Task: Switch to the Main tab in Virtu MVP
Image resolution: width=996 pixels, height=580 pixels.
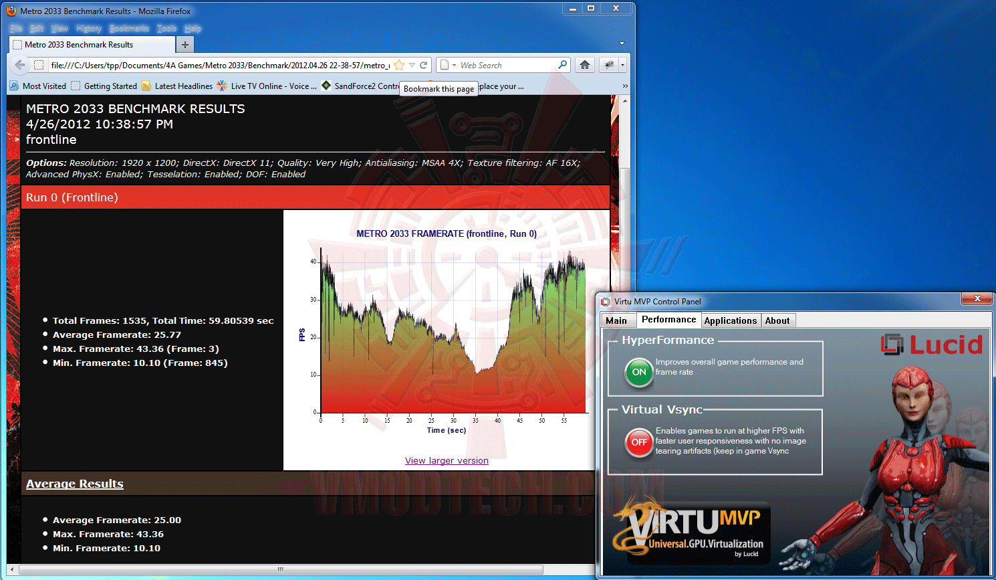Action: point(616,320)
